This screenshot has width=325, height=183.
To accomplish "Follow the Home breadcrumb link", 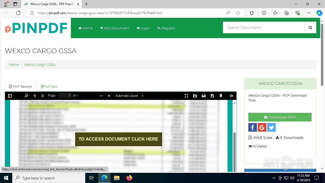I will pyautogui.click(x=14, y=65).
